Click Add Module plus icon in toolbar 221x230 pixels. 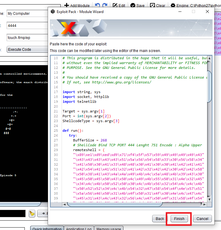[x=66, y=5]
